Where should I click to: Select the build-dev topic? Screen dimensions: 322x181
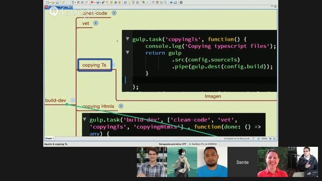pos(56,101)
